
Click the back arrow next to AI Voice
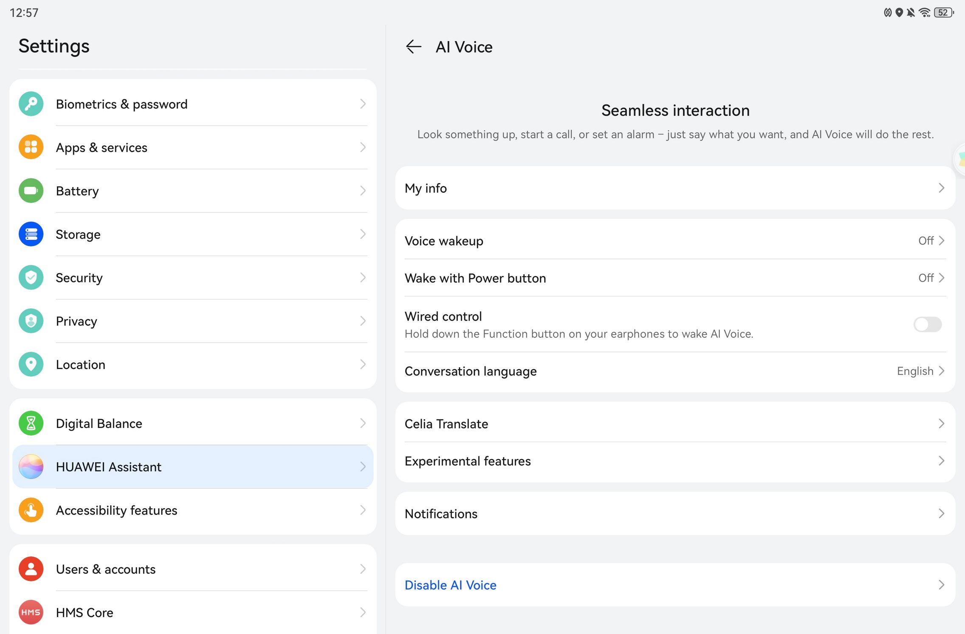tap(413, 47)
